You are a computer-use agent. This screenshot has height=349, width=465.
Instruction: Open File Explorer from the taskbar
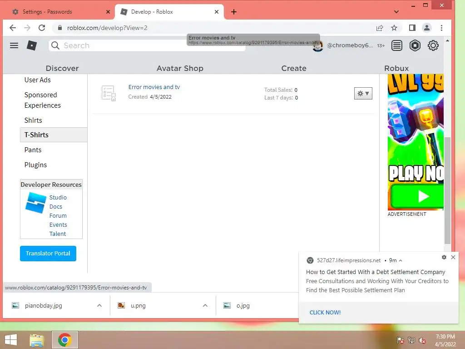(x=37, y=340)
